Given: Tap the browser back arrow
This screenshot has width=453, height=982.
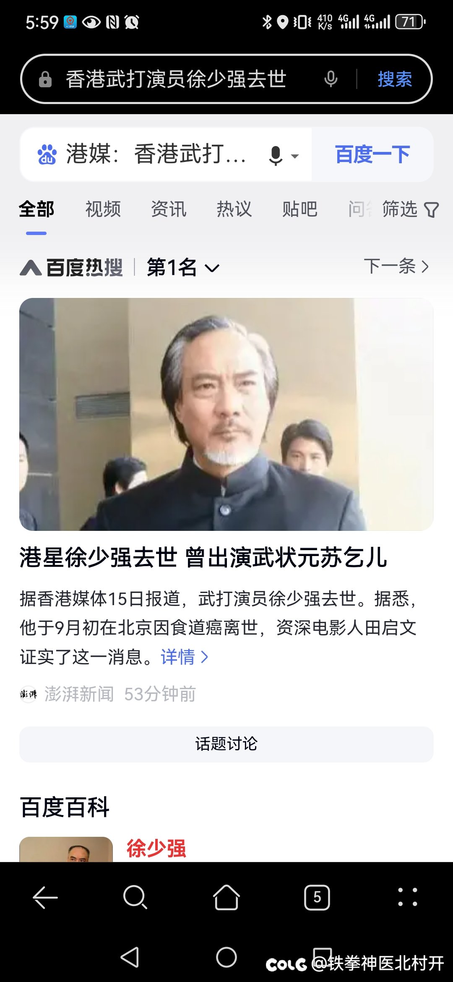Looking at the screenshot, I should click(45, 897).
